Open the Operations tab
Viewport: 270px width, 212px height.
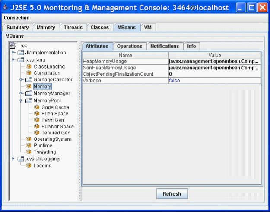coord(130,46)
